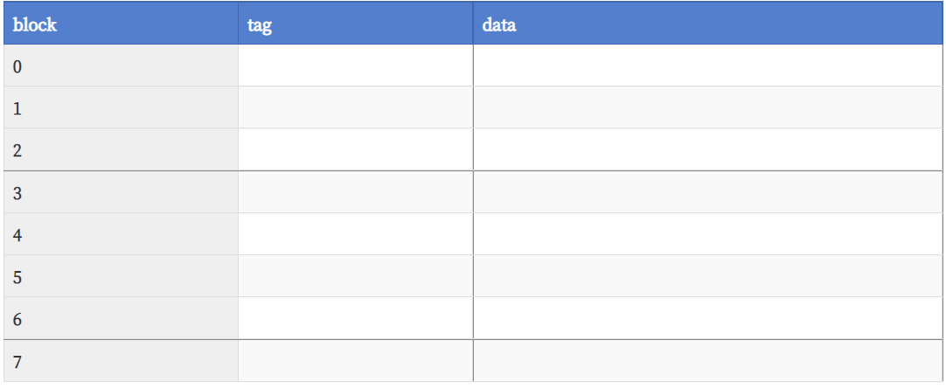Click the data cell in row 1
946x389 pixels.
point(707,108)
